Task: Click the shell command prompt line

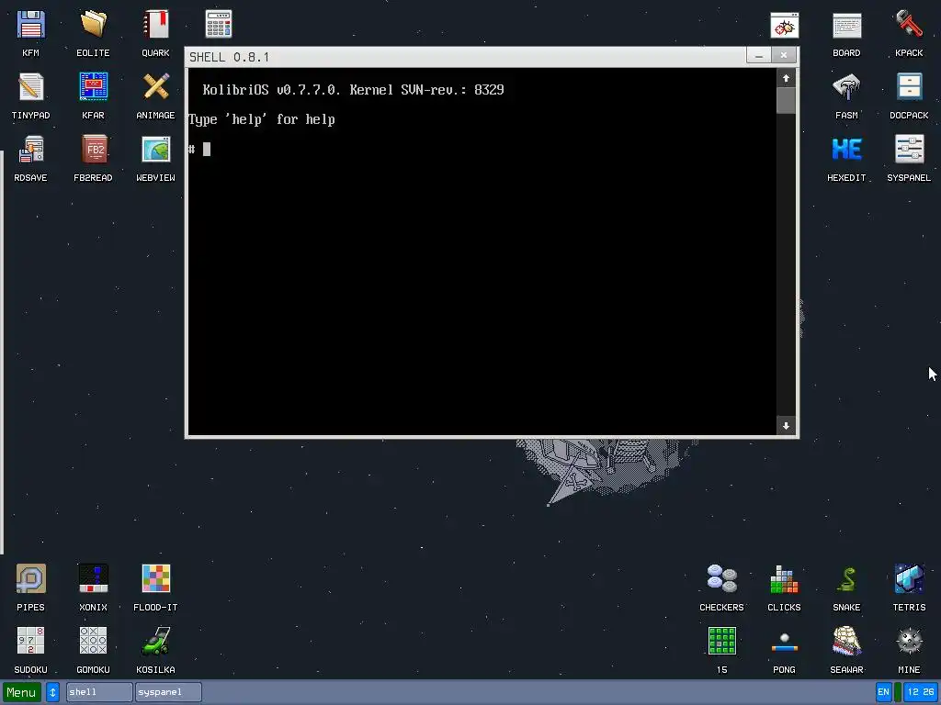Action: 482,150
